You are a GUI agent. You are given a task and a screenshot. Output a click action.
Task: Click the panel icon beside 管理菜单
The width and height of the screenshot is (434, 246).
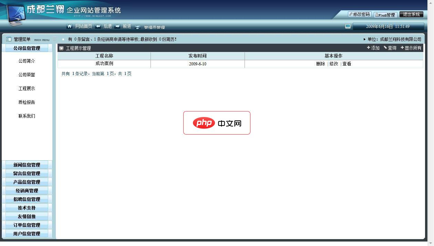point(9,39)
